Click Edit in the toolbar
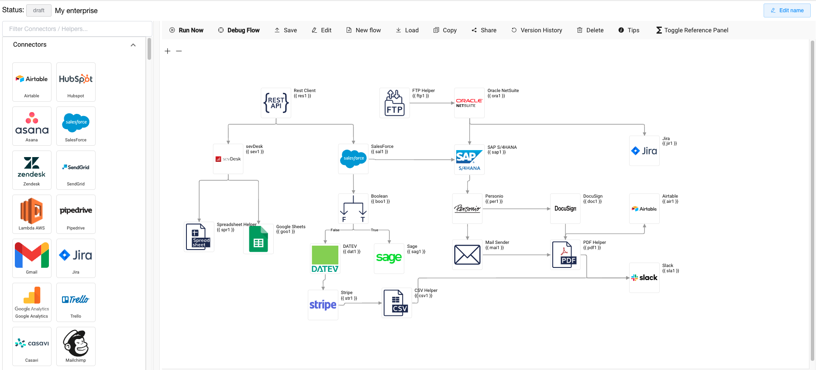The height and width of the screenshot is (370, 816). point(321,30)
